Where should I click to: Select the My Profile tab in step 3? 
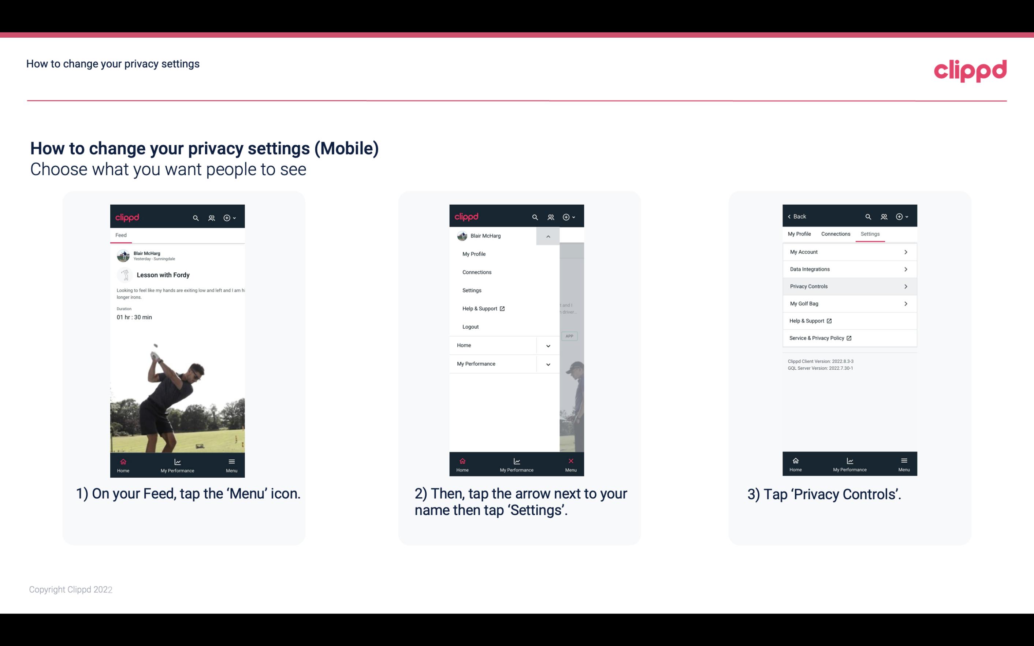click(x=800, y=234)
